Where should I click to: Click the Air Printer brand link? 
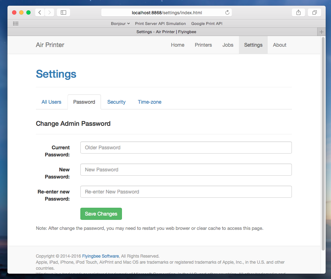(x=50, y=45)
